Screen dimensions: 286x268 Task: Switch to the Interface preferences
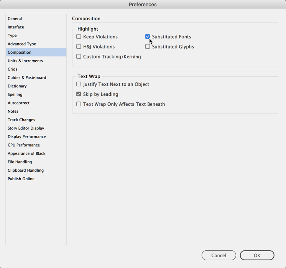pyautogui.click(x=16, y=27)
